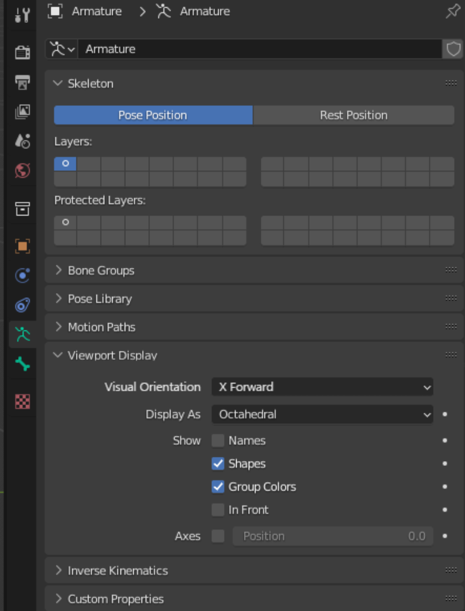The image size is (465, 611).
Task: Toggle the pin icon in header
Action: 452,11
